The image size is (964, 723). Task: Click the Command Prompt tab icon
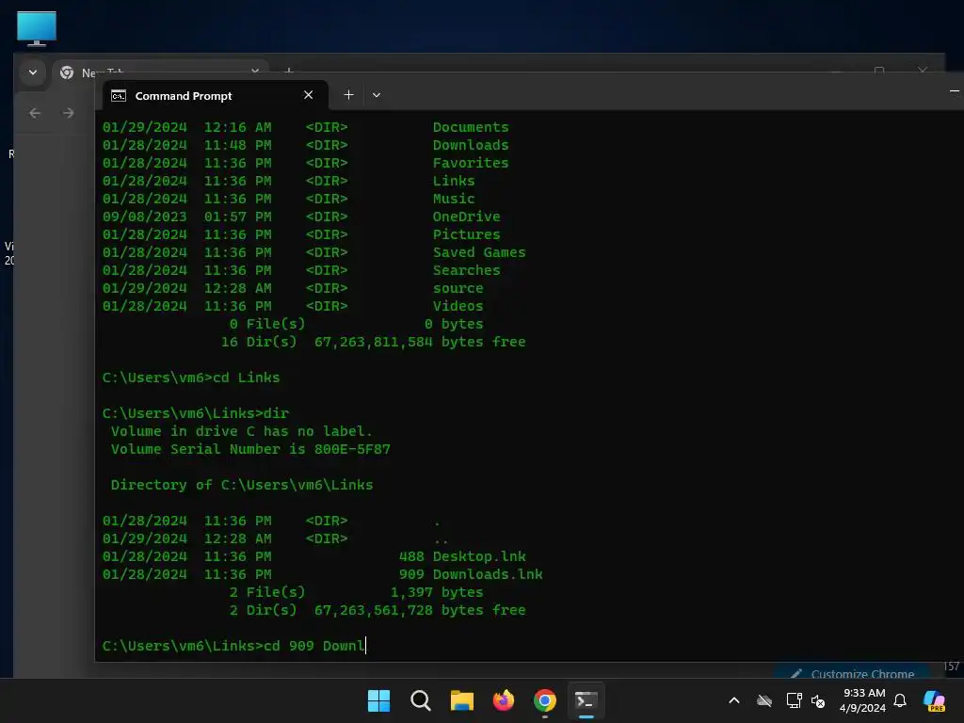(x=118, y=95)
